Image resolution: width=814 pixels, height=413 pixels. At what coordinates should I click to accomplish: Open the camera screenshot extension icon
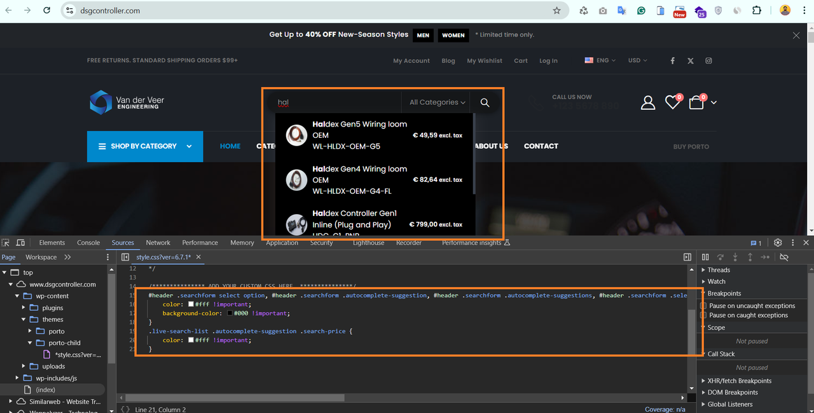point(603,10)
